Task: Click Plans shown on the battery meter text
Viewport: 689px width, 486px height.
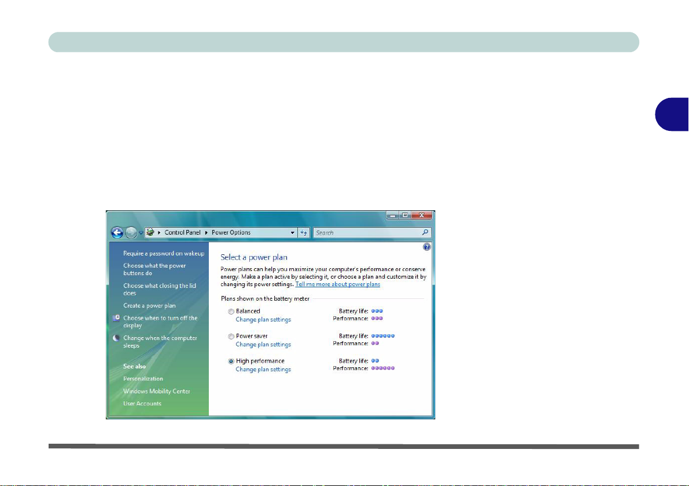Action: click(265, 299)
